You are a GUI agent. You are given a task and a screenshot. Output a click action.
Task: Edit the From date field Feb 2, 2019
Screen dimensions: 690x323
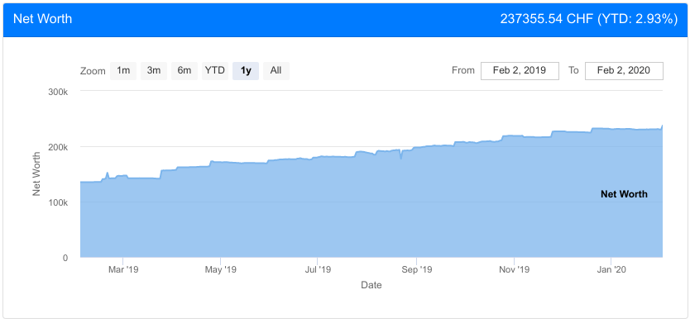point(520,71)
